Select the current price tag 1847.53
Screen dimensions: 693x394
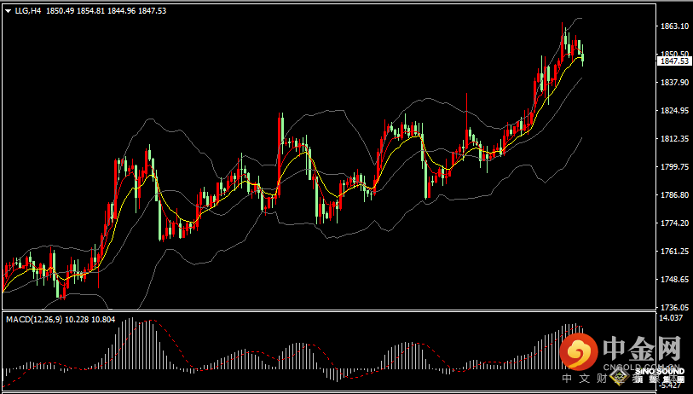tap(673, 61)
